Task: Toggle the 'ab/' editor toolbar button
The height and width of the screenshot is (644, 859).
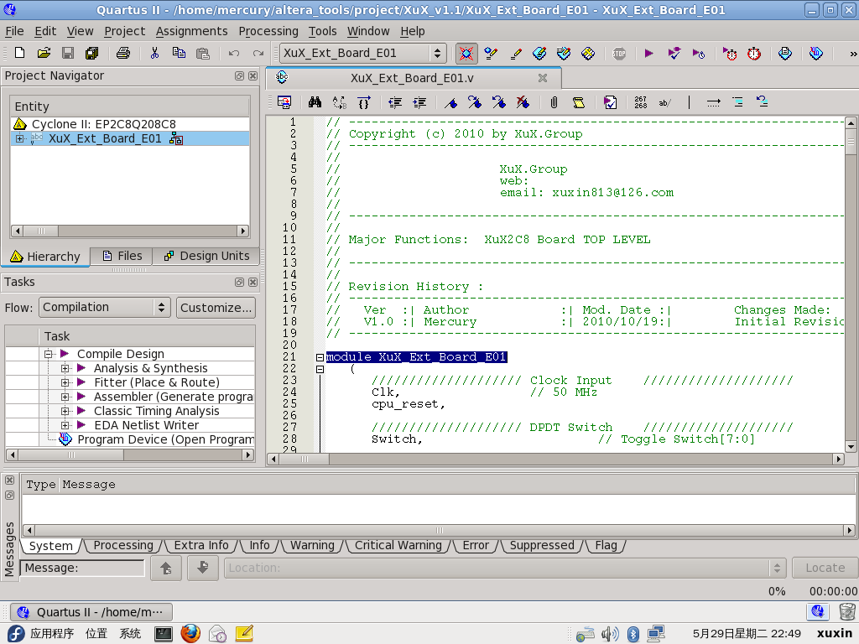Action: pyautogui.click(x=665, y=102)
